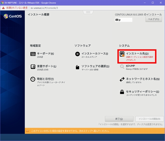Click the 自動パーティション設定が選択されました warning text

tap(139, 58)
